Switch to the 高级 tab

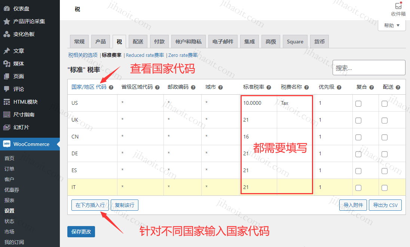pyautogui.click(x=271, y=42)
